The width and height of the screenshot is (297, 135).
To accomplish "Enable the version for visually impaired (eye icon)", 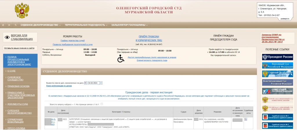I will (x=7, y=37).
